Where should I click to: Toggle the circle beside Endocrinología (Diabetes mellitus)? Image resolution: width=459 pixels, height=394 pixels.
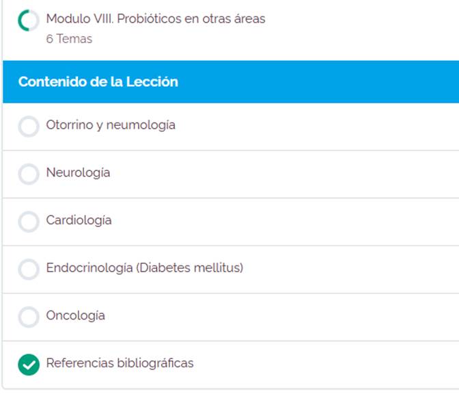[x=29, y=270]
